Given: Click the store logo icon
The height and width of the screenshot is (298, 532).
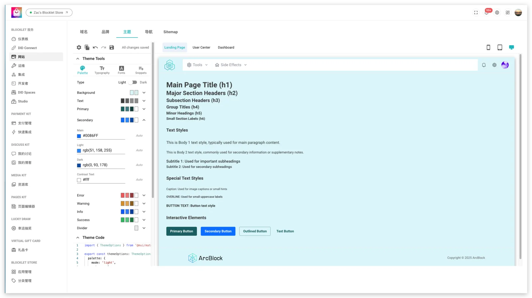Looking at the screenshot, I should 17,13.
